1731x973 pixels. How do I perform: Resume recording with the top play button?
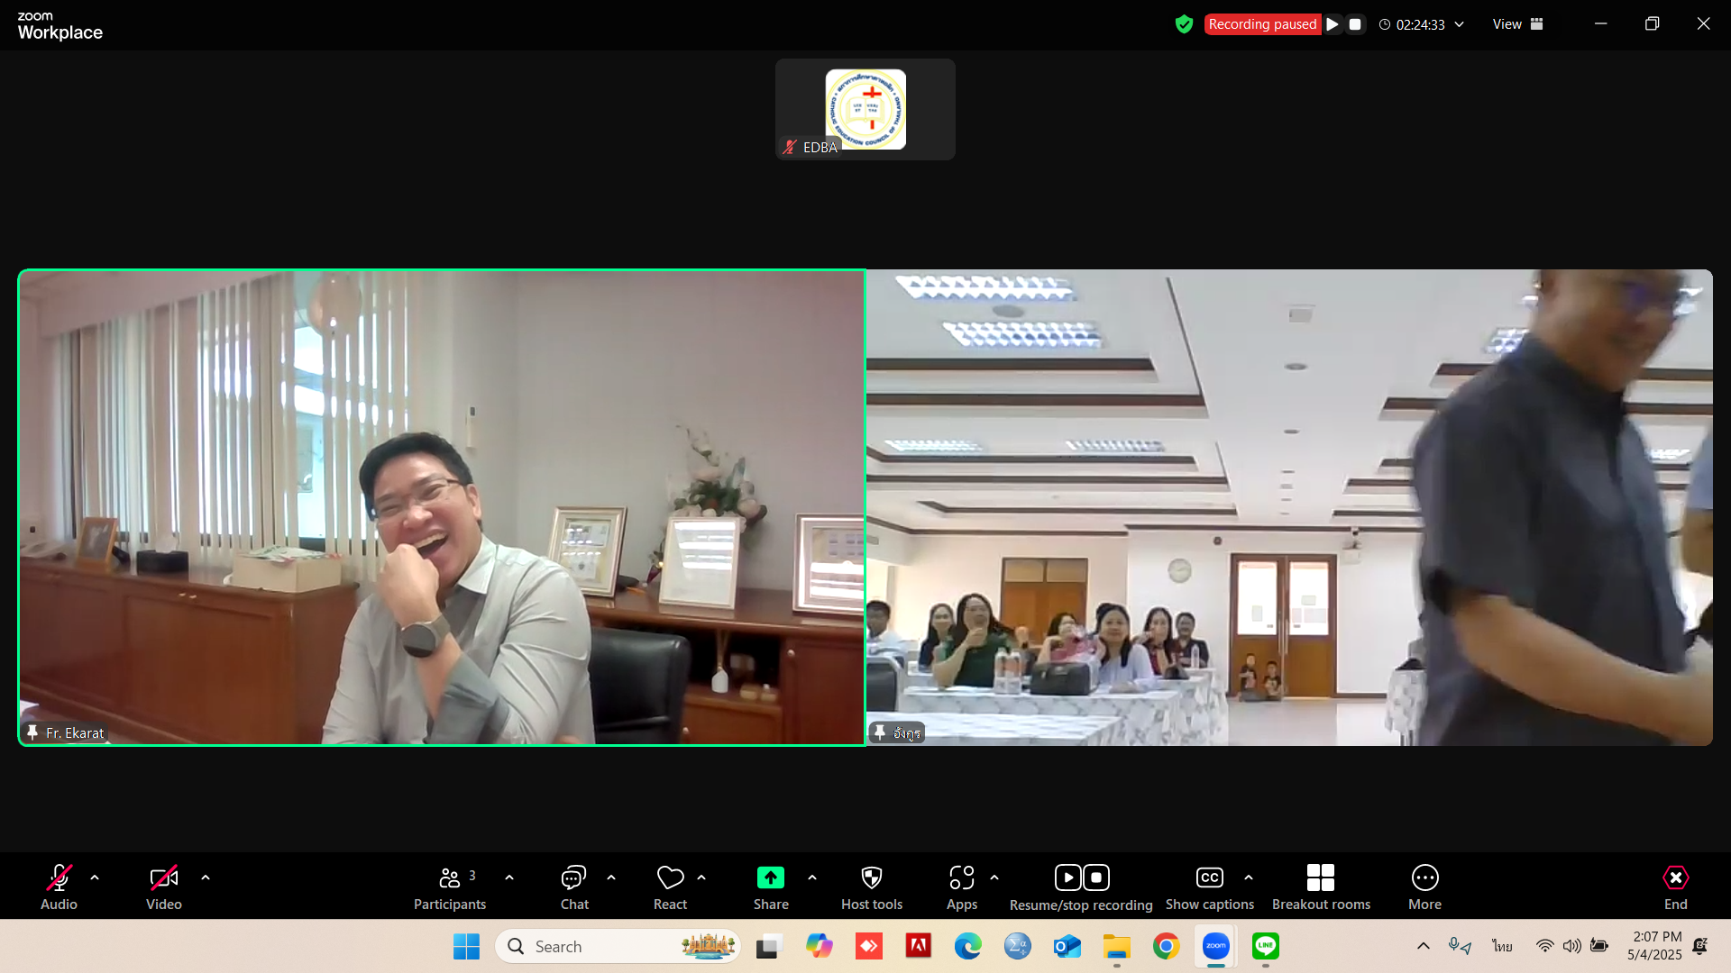tap(1333, 24)
